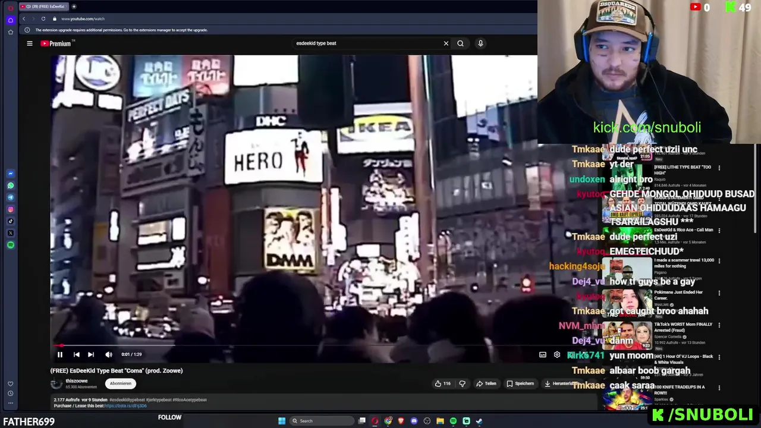761x428 pixels.
Task: Click the Speichern save button
Action: click(520, 383)
